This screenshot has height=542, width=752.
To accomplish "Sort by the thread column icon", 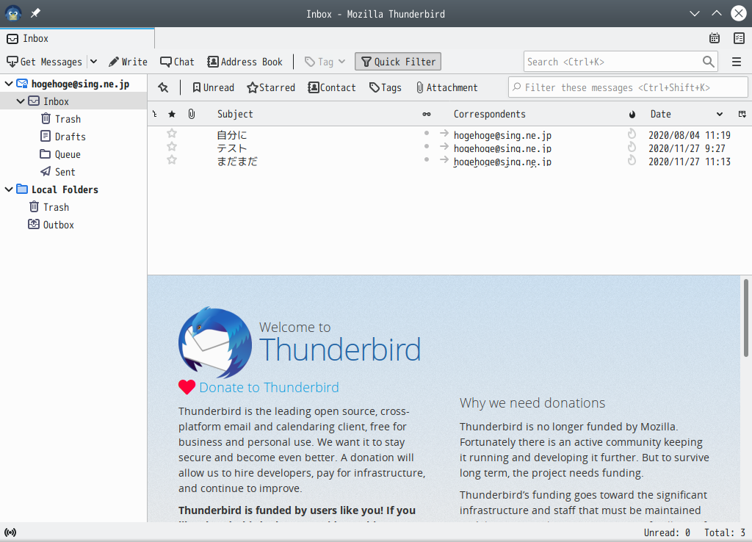I will coord(154,114).
